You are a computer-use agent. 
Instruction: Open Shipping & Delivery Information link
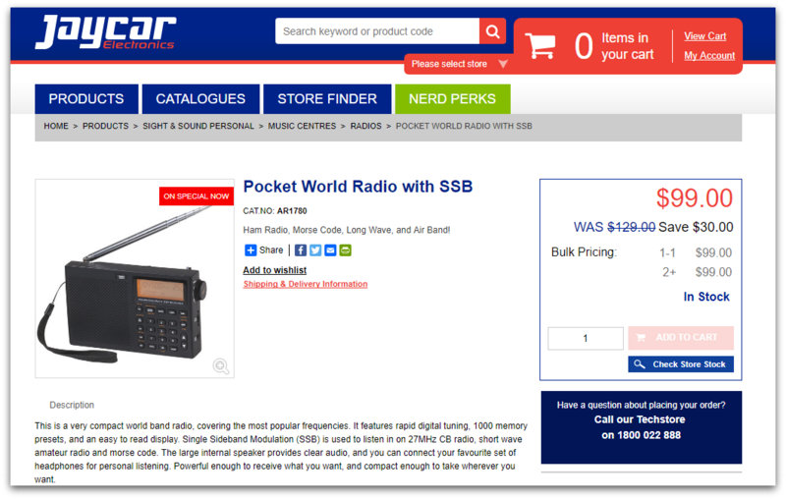[x=306, y=284]
